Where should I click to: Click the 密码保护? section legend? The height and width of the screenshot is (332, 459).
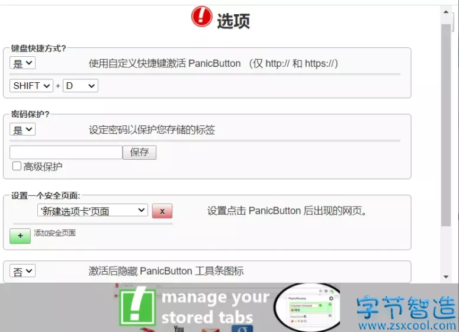[x=30, y=114]
